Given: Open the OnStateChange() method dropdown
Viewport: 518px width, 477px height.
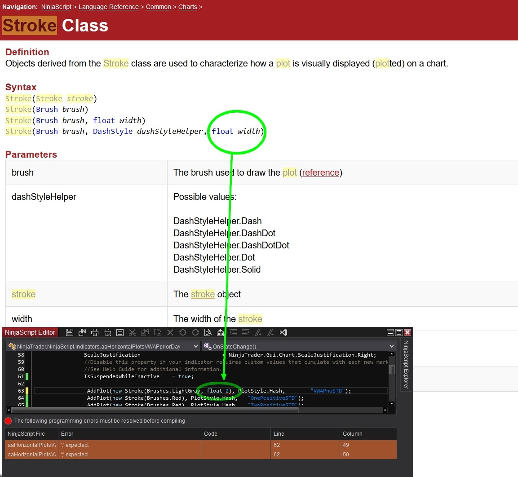Looking at the screenshot, I should 299,346.
